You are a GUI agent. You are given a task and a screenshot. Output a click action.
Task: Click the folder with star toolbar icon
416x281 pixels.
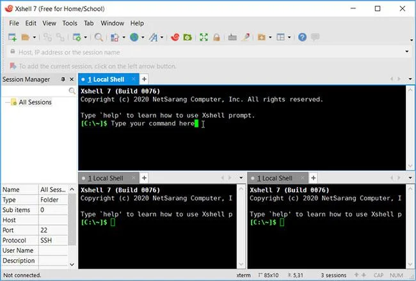(x=262, y=37)
